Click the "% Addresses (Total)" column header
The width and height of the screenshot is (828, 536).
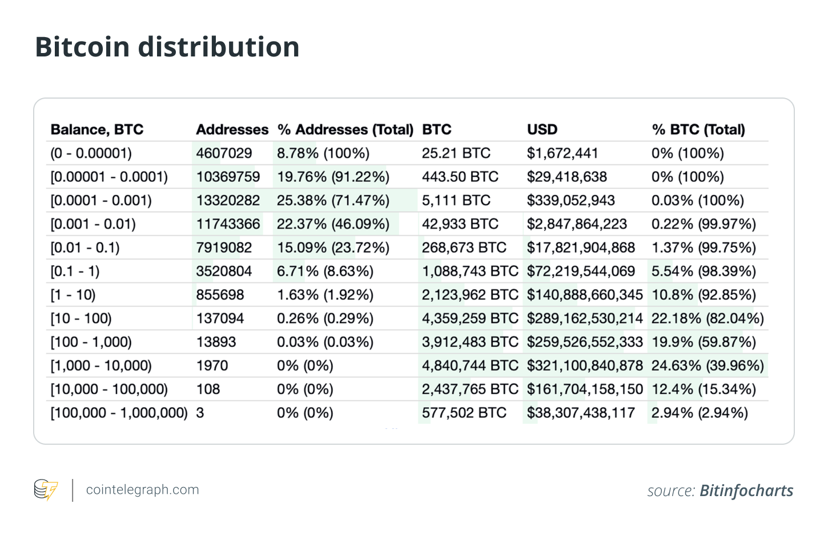(345, 129)
